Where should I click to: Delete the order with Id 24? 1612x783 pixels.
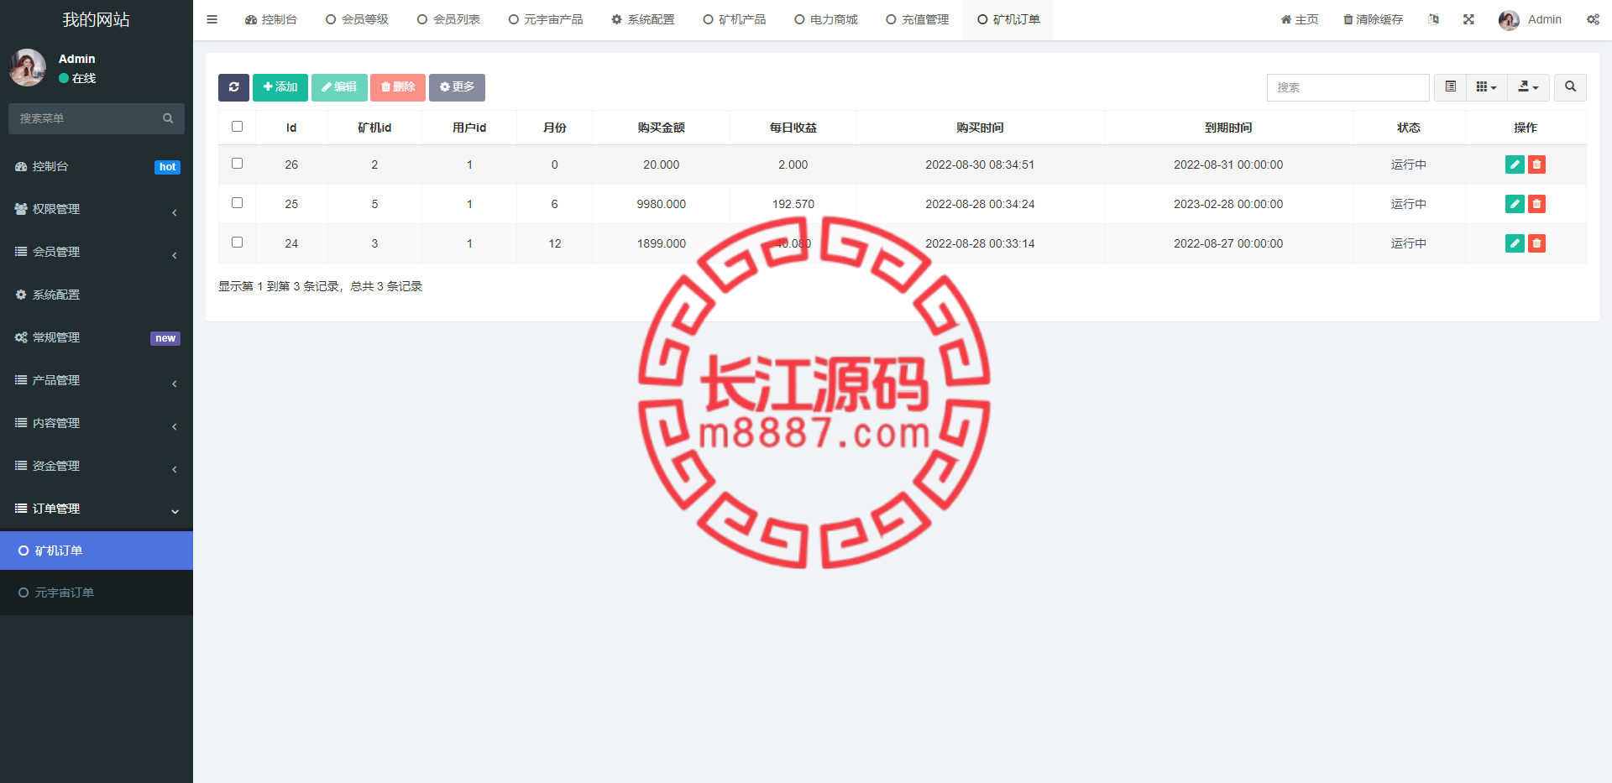pos(1536,243)
